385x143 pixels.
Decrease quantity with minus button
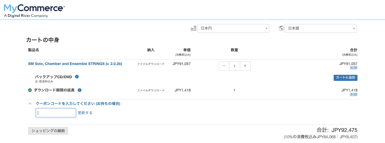click(224, 66)
